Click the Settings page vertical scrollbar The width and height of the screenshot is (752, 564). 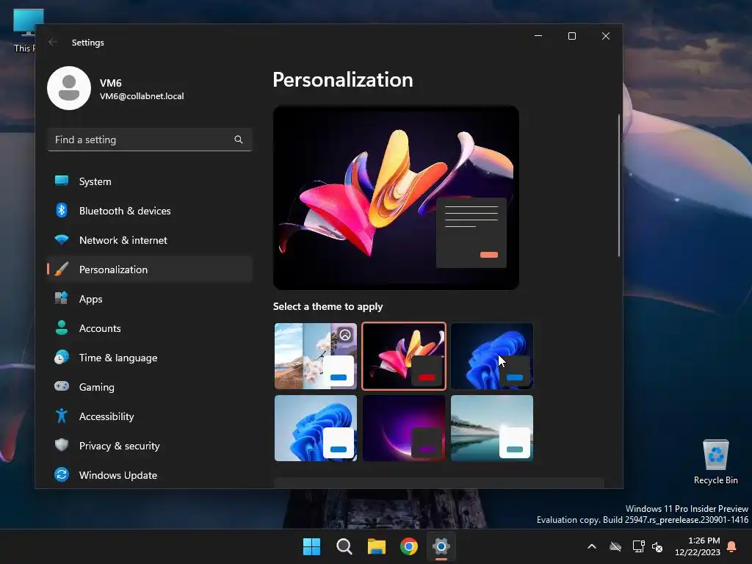pyautogui.click(x=618, y=186)
